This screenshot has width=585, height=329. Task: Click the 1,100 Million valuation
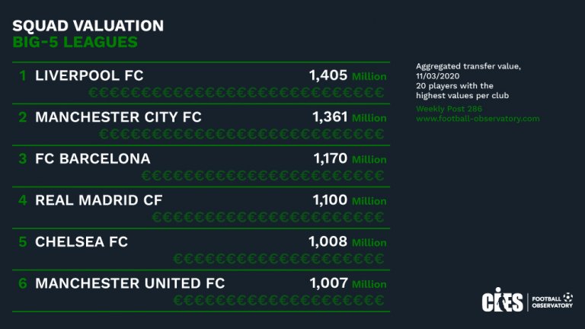(x=350, y=200)
